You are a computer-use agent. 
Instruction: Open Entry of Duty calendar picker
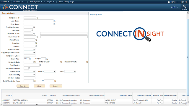click(61, 62)
